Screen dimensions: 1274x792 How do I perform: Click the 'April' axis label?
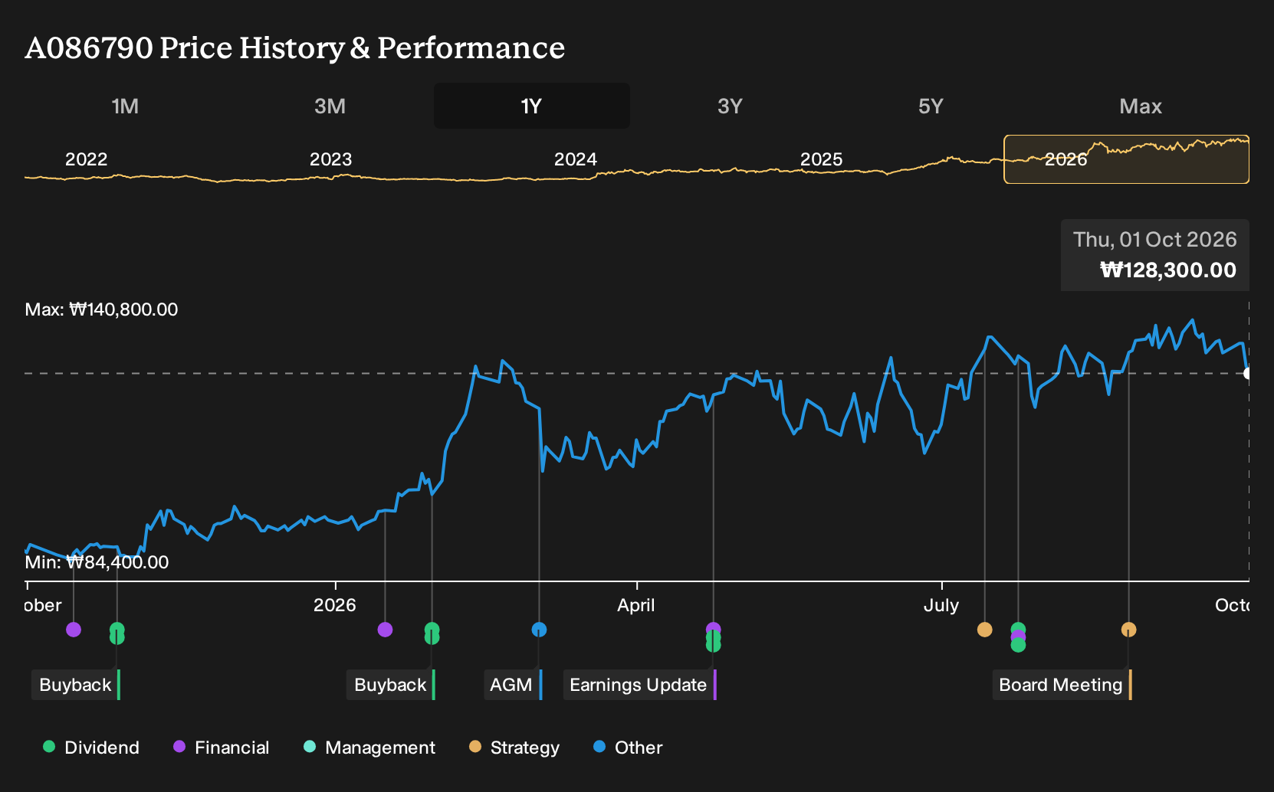(636, 605)
